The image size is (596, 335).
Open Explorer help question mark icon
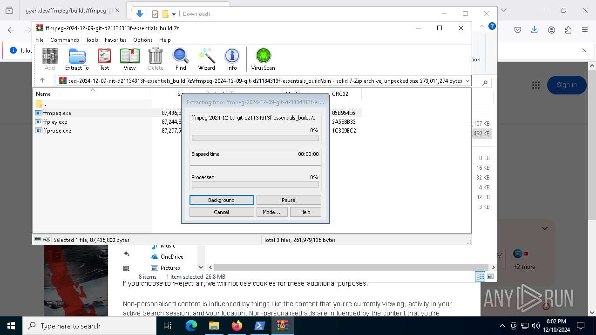[x=492, y=26]
